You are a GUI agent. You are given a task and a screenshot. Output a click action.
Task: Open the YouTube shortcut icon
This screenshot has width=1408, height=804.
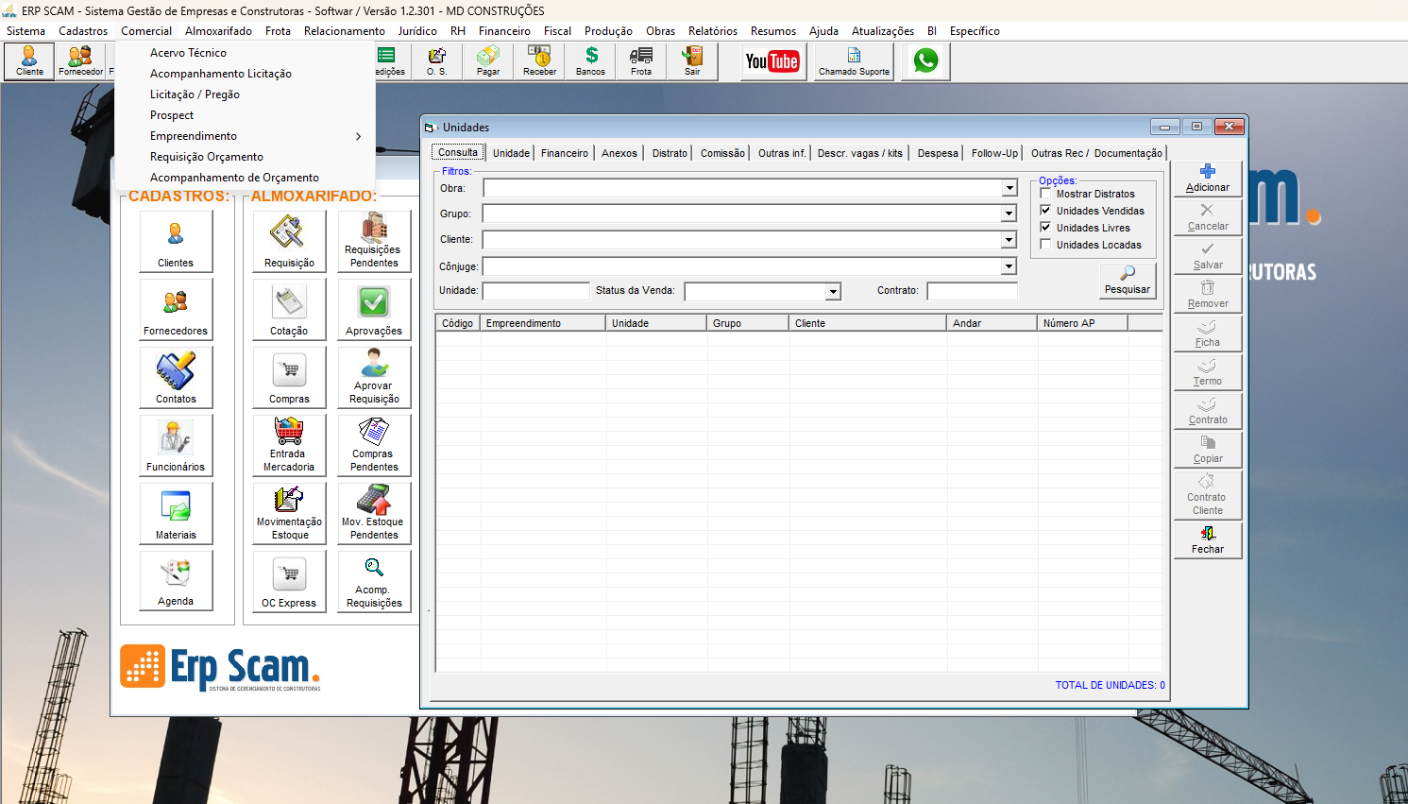click(772, 61)
